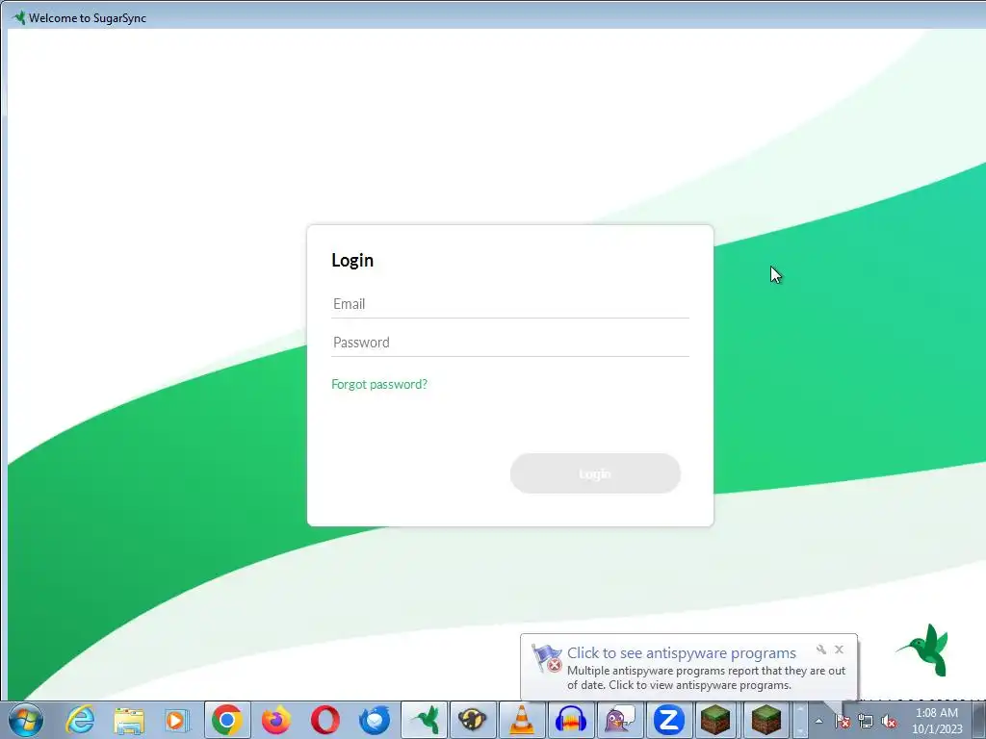Click the greyed-out Login button
986x739 pixels.
[x=595, y=473]
